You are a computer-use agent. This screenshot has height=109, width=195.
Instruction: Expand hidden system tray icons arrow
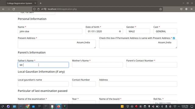click(x=179, y=106)
